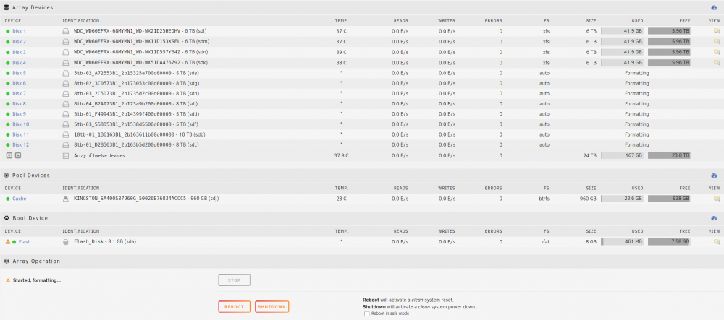
Task: Click array average temperature 37.8 C
Action: tap(341, 155)
